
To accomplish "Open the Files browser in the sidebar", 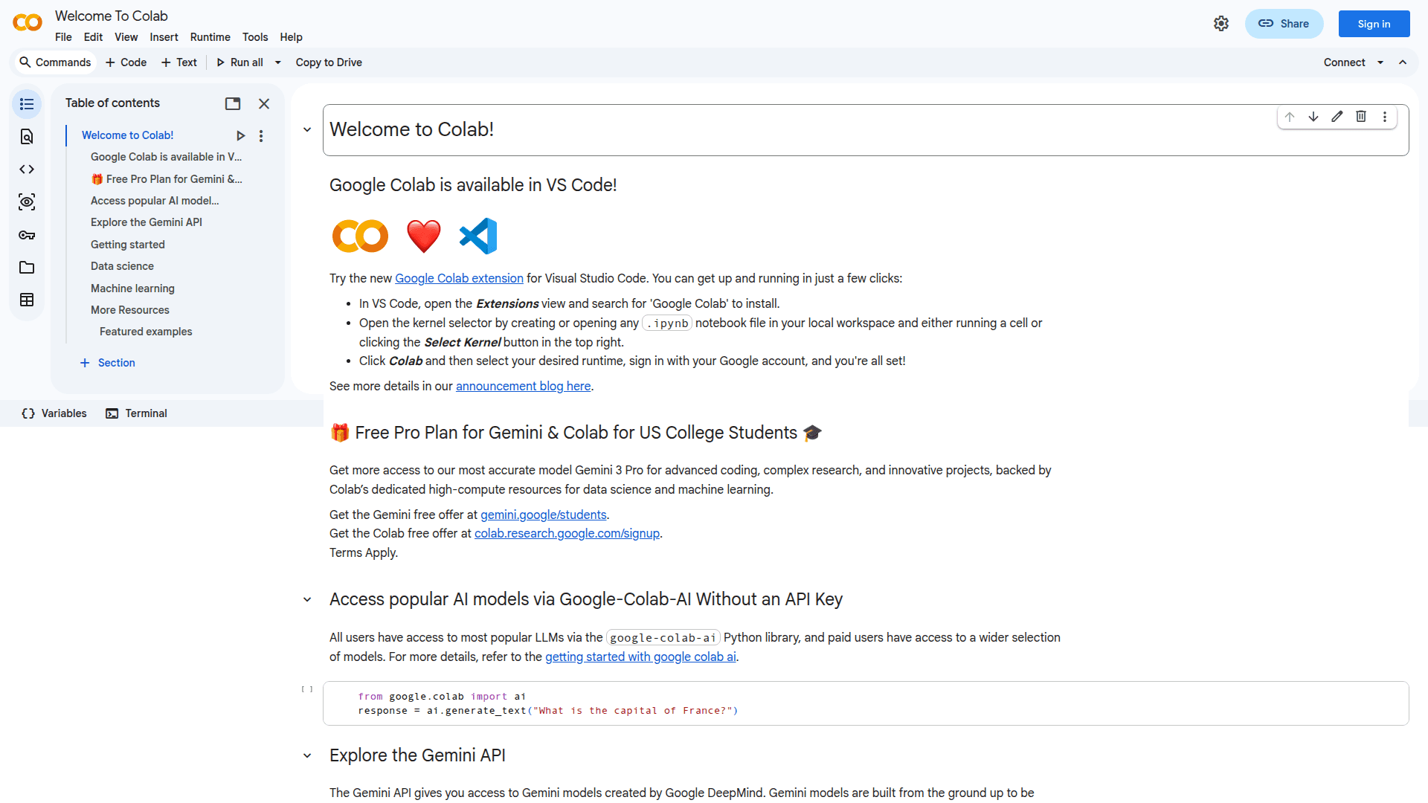I will point(27,268).
